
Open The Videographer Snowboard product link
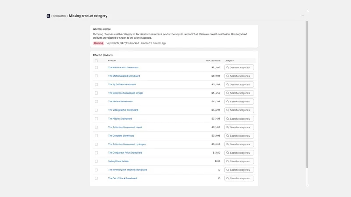point(123,110)
